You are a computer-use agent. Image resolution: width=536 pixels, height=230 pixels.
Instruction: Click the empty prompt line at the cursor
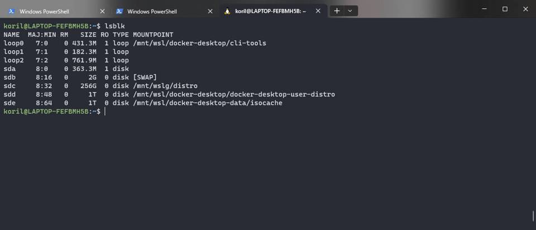click(105, 112)
